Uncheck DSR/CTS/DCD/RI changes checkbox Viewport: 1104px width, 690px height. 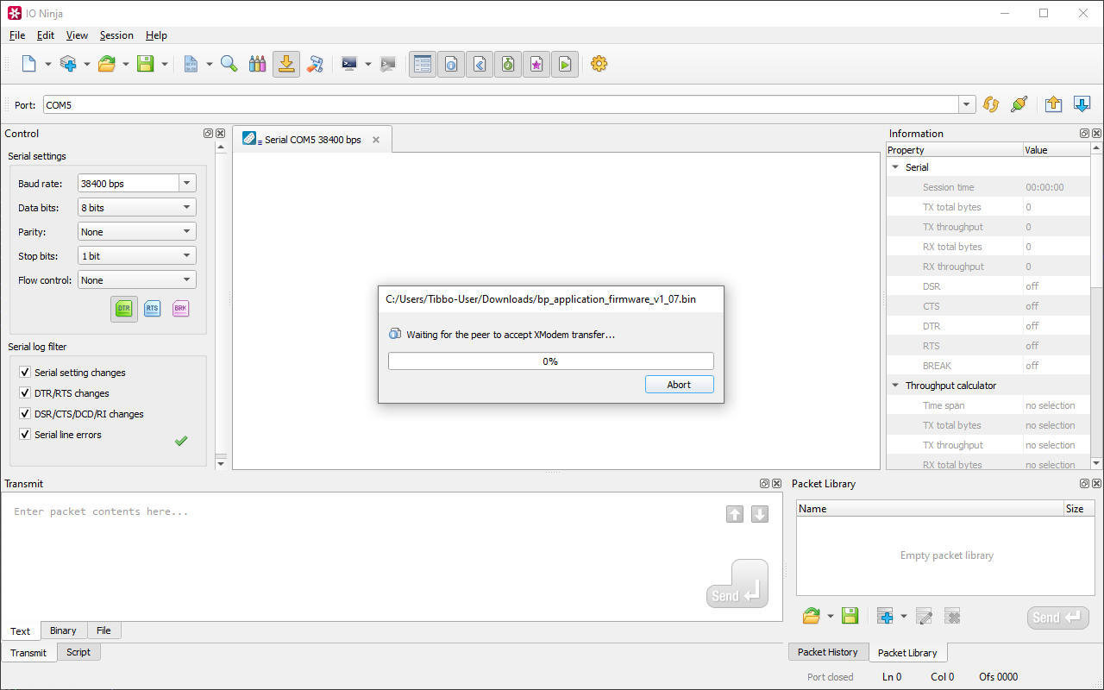click(x=25, y=414)
